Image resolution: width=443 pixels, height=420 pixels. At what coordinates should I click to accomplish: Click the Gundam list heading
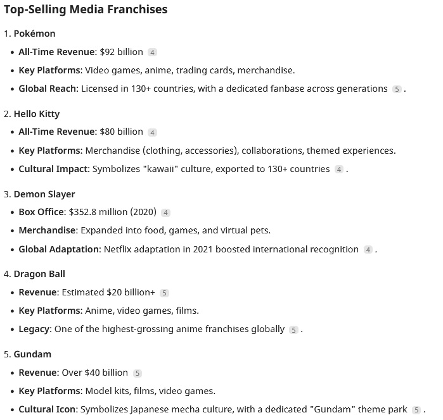pos(32,354)
